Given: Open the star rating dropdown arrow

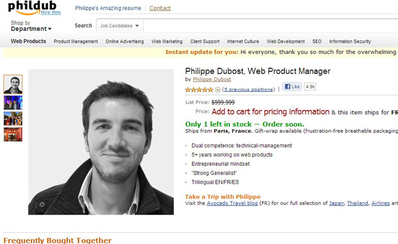Looking at the screenshot, I should (218, 90).
